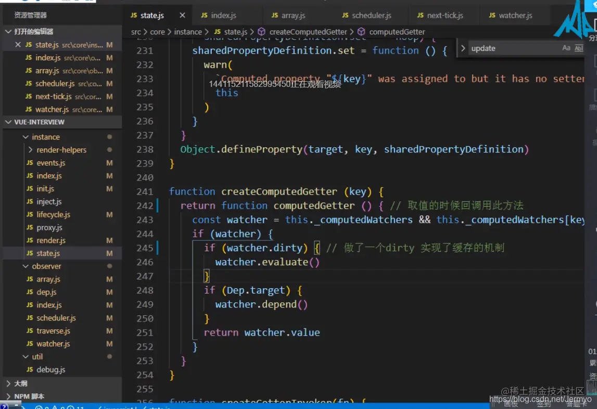
Task: Click 'Object.defineProperty' on line 238
Action: [x=242, y=149]
